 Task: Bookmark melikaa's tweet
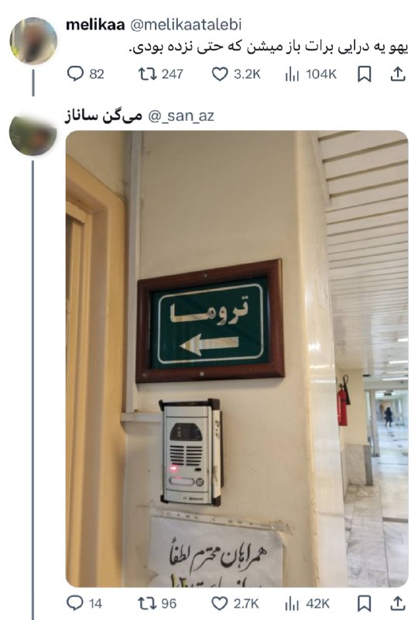tap(364, 74)
